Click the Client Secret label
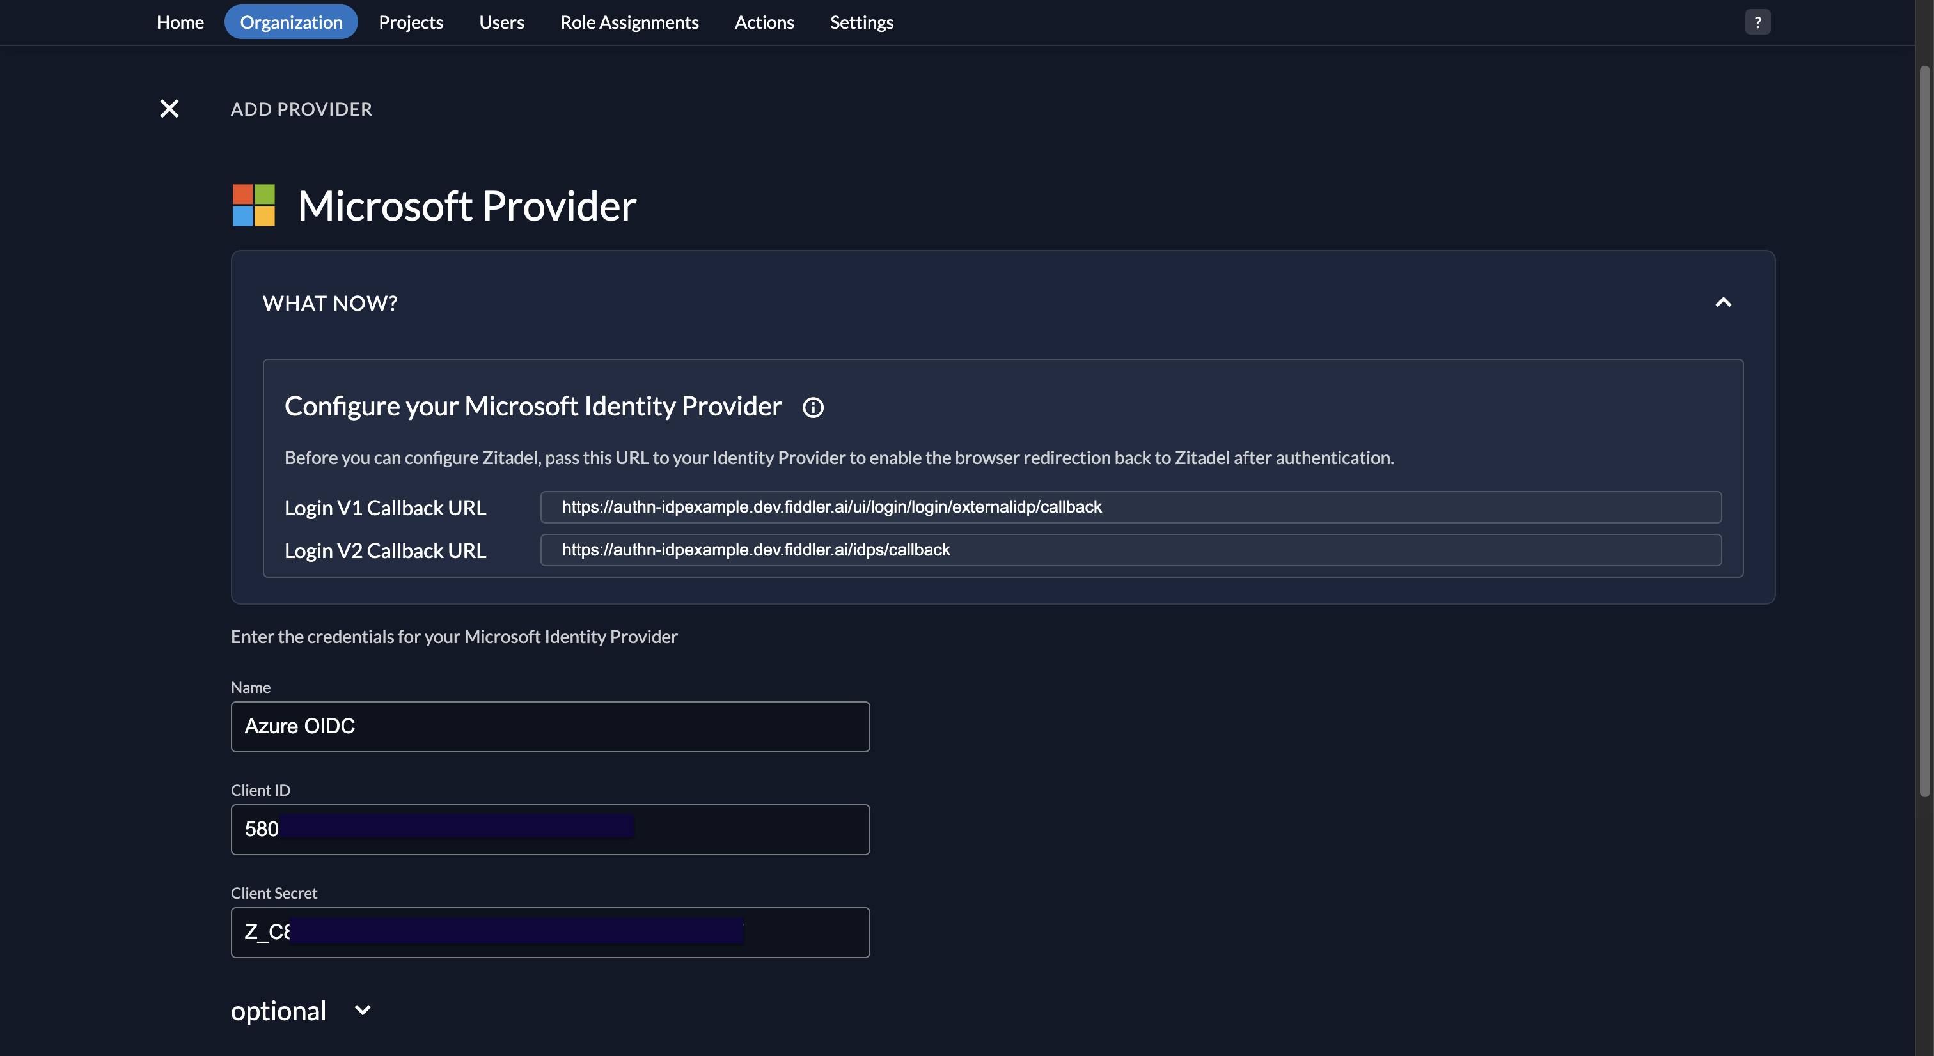The height and width of the screenshot is (1056, 1934). (274, 893)
